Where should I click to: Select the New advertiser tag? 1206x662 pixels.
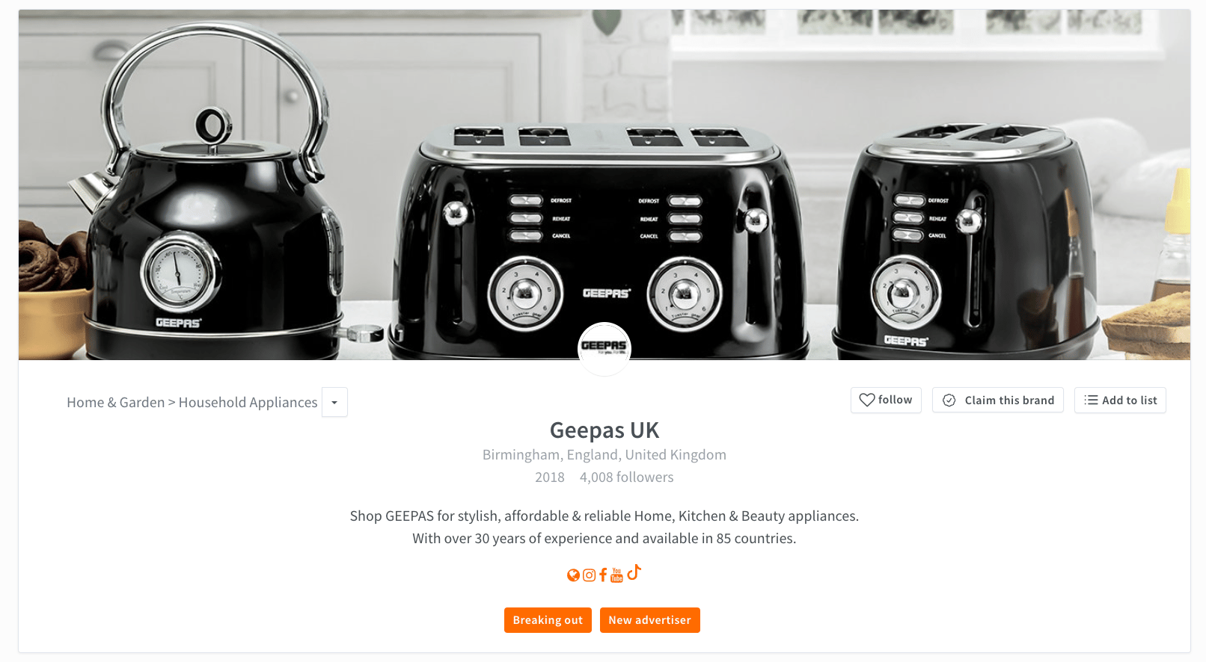coord(650,620)
